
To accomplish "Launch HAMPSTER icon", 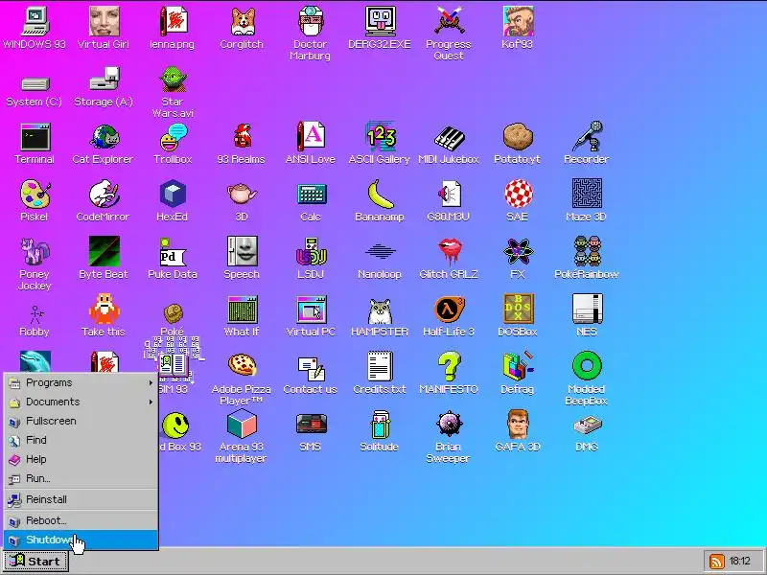I will (x=380, y=310).
